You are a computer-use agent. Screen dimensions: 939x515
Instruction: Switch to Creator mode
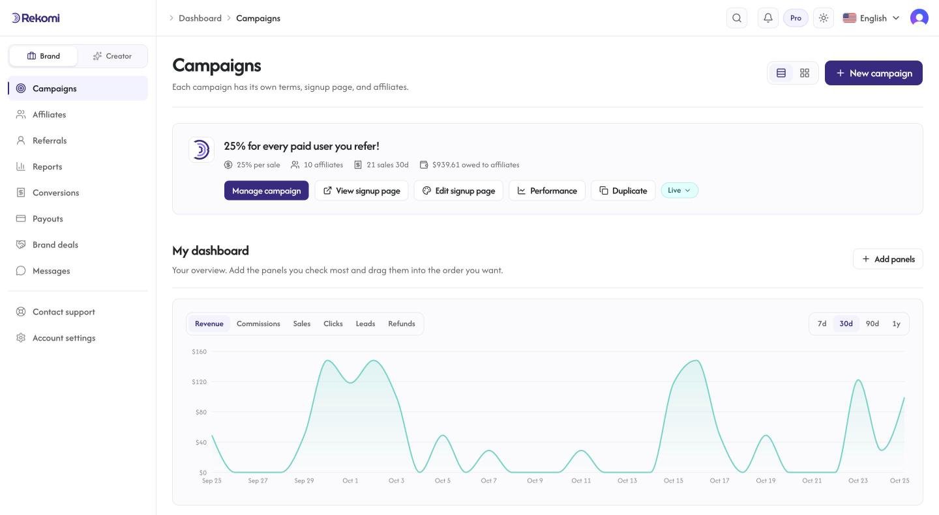[112, 56]
